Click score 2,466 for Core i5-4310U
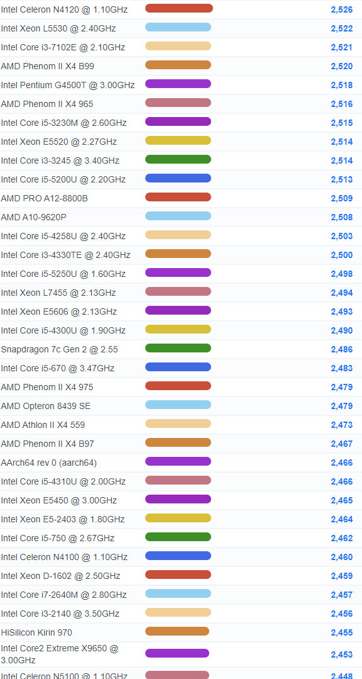The image size is (362, 679). click(342, 481)
